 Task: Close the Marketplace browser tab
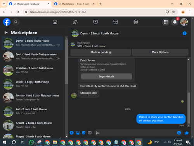(94, 4)
